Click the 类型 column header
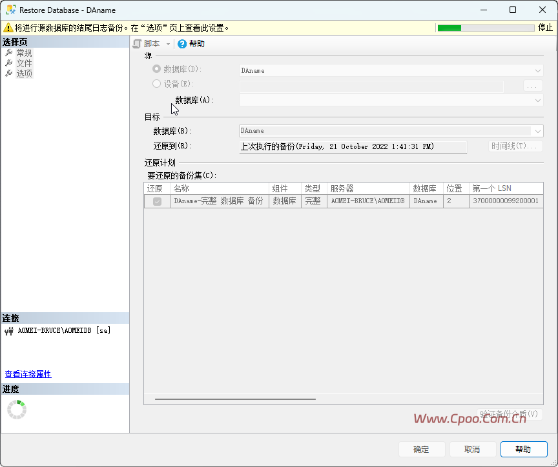558x467 pixels. coord(314,188)
